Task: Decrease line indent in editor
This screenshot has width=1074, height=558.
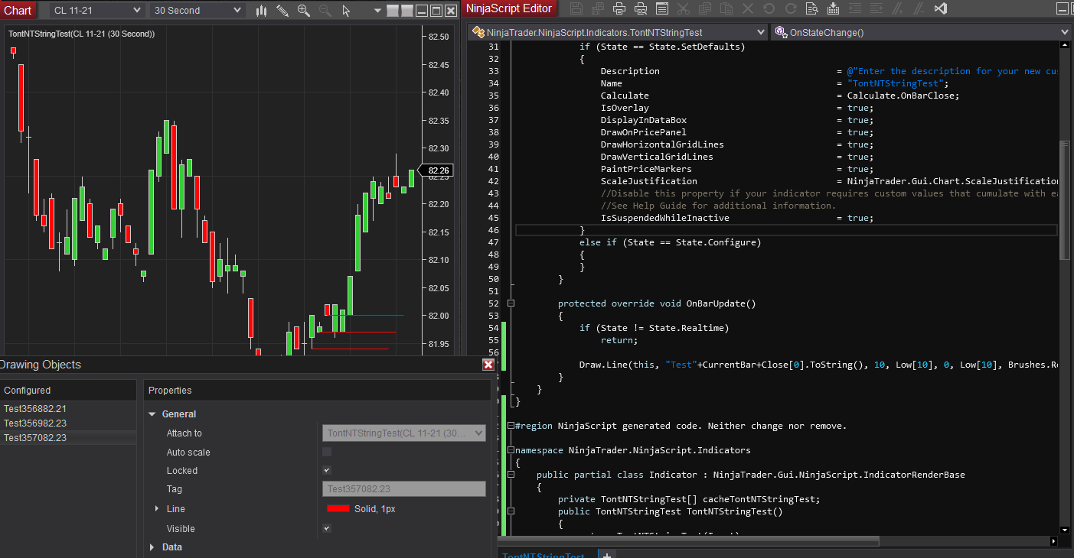Action: pyautogui.click(x=855, y=8)
